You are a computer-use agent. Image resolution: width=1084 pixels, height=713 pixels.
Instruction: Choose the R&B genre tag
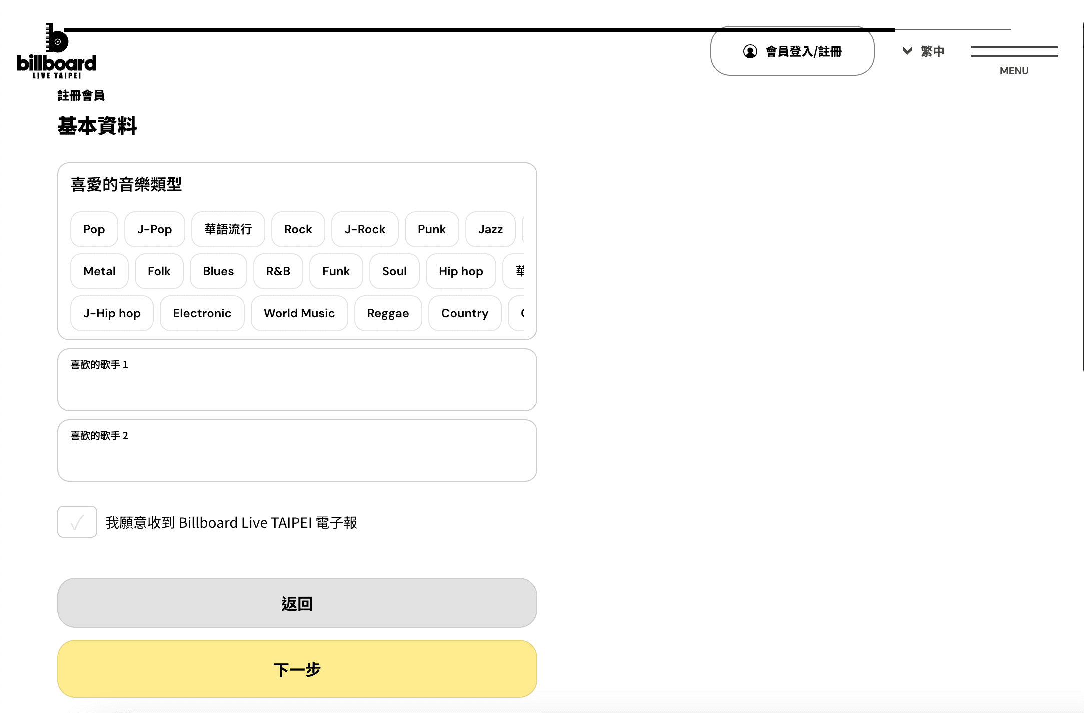[x=278, y=271]
